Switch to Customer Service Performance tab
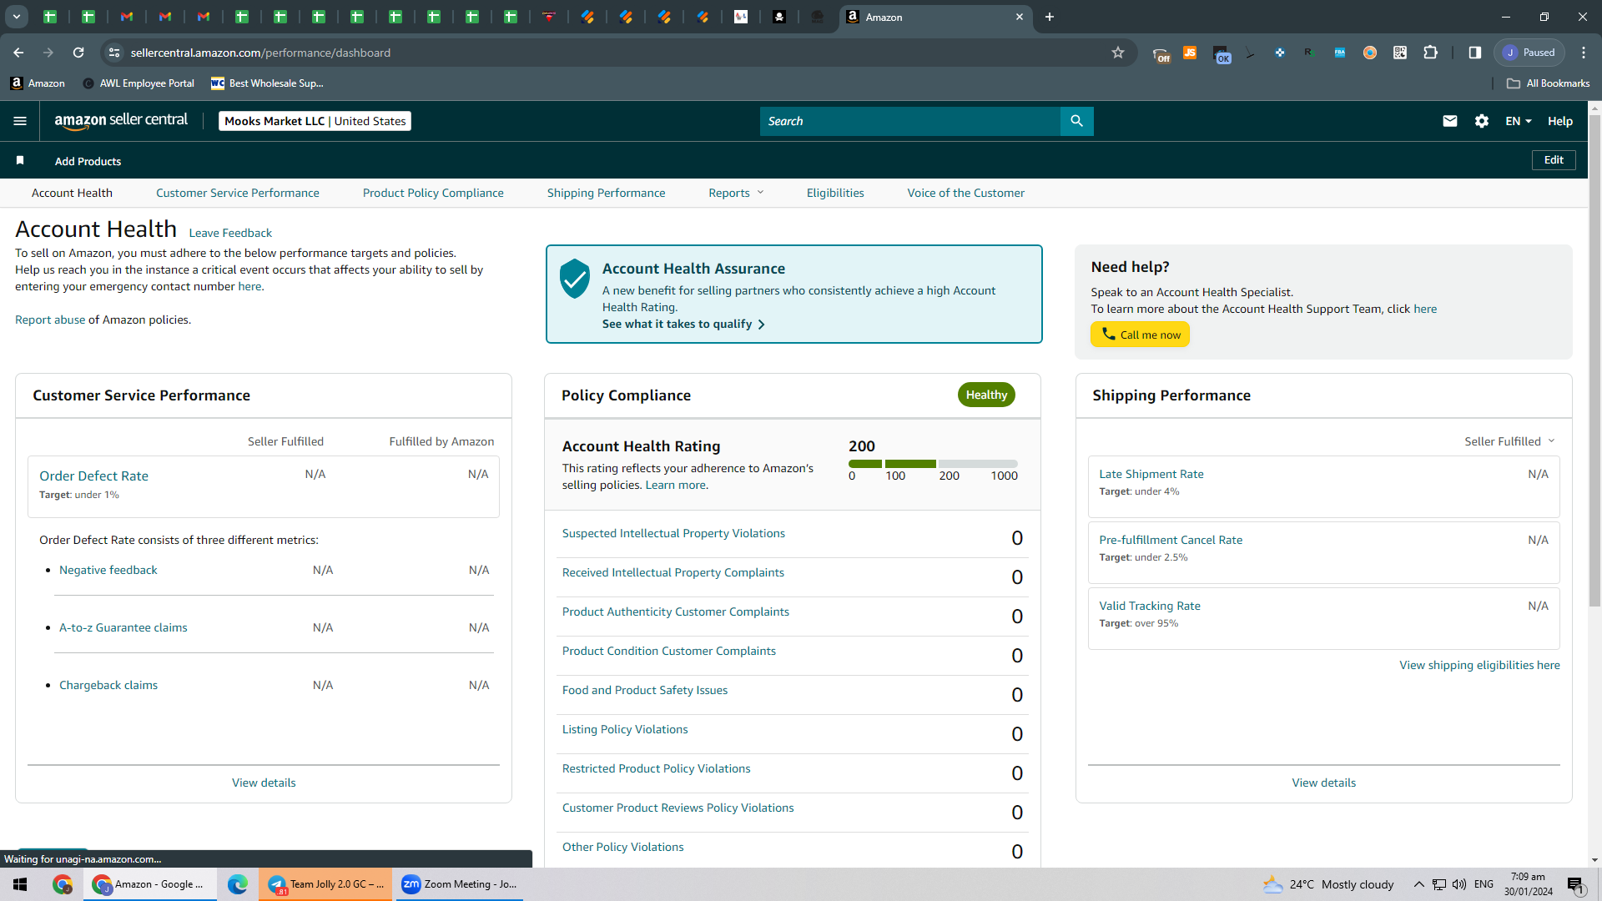This screenshot has width=1602, height=901. (x=238, y=193)
